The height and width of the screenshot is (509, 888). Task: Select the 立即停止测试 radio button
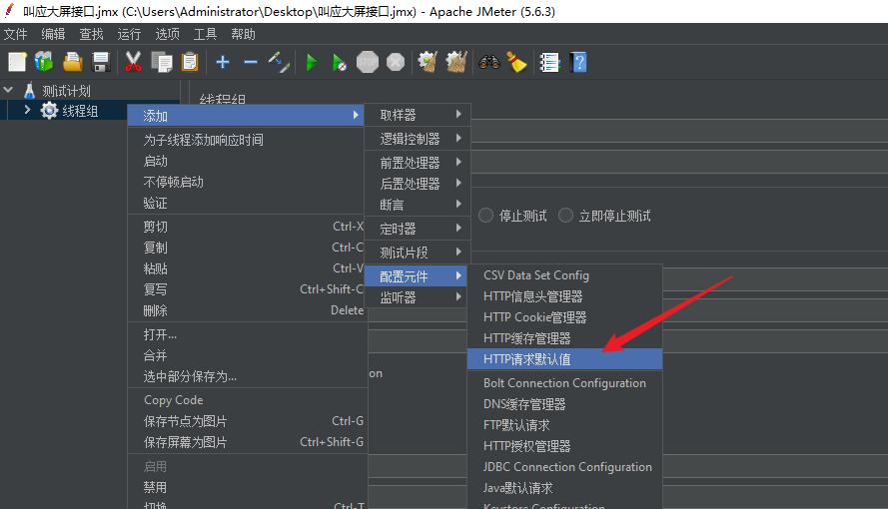click(565, 216)
